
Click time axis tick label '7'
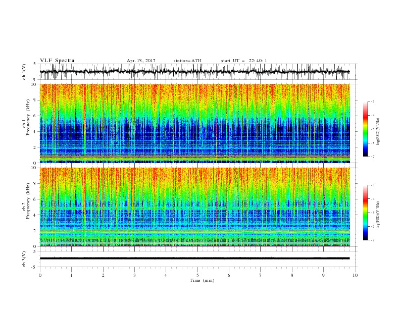261,275
